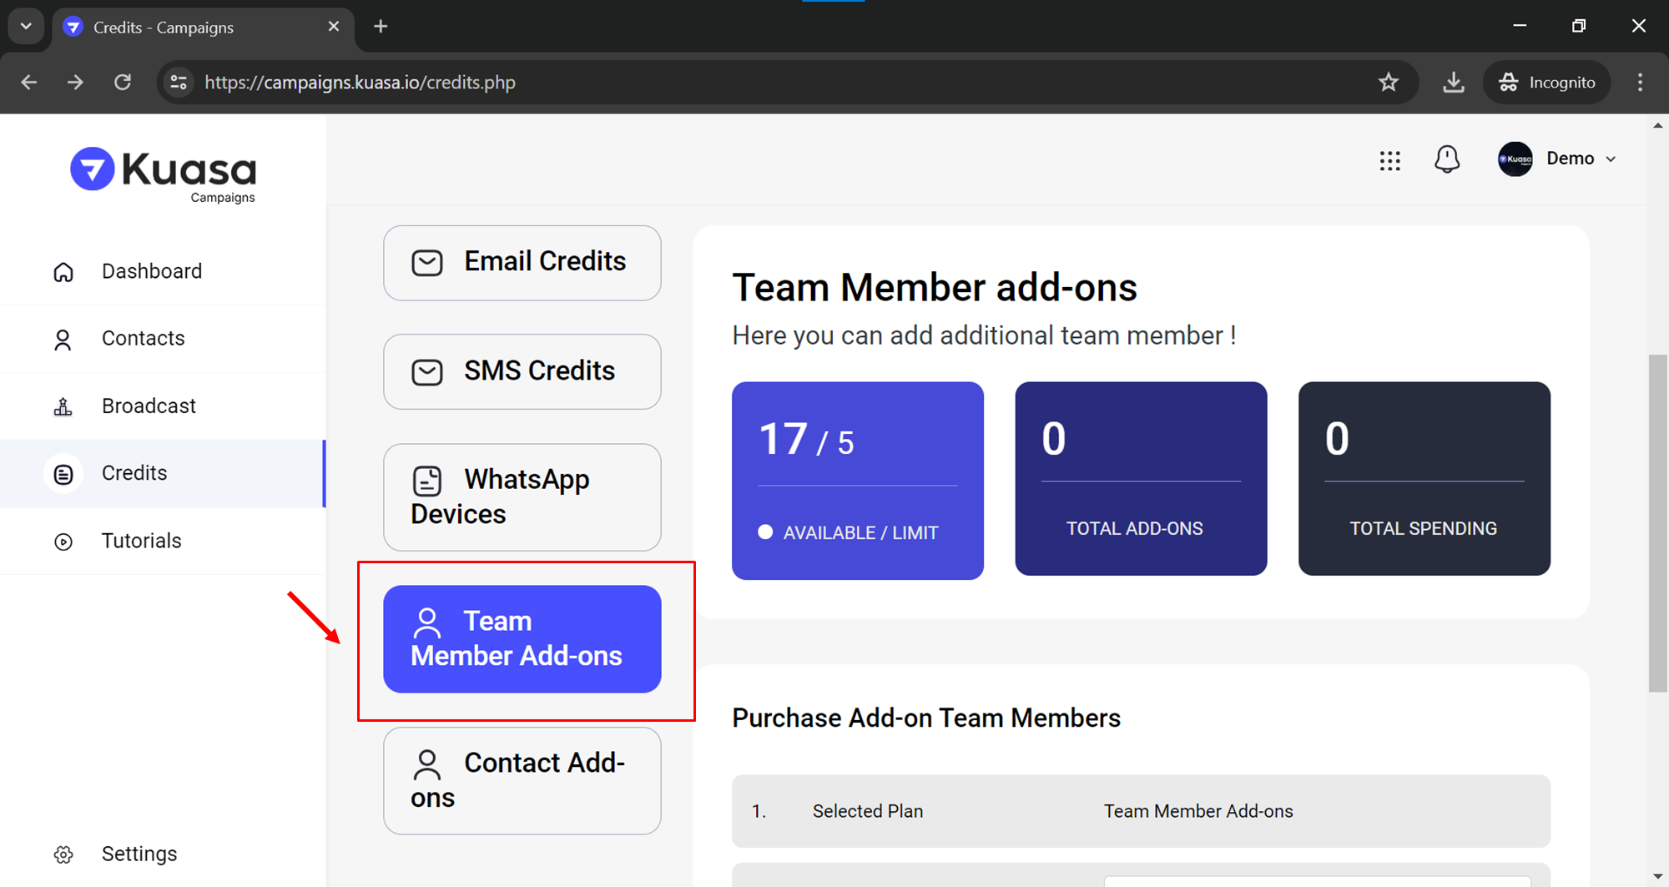Click the notification bell icon
Viewport: 1669px width, 887px height.
point(1446,159)
